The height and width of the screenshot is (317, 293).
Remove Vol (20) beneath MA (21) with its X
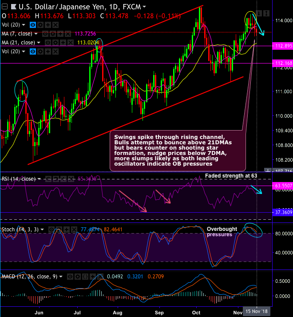(55, 52)
